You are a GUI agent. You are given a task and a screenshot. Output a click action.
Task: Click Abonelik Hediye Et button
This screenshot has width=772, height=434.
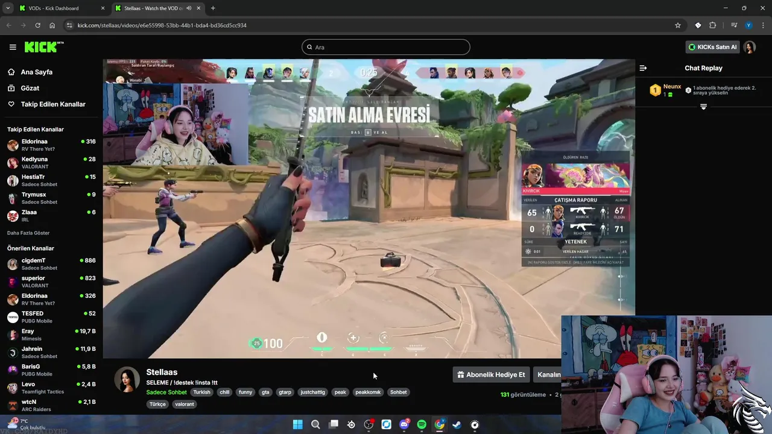492,374
